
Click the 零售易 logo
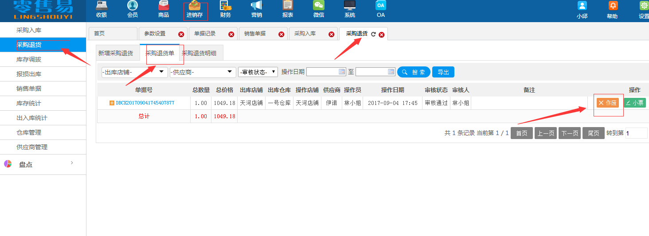tap(43, 11)
